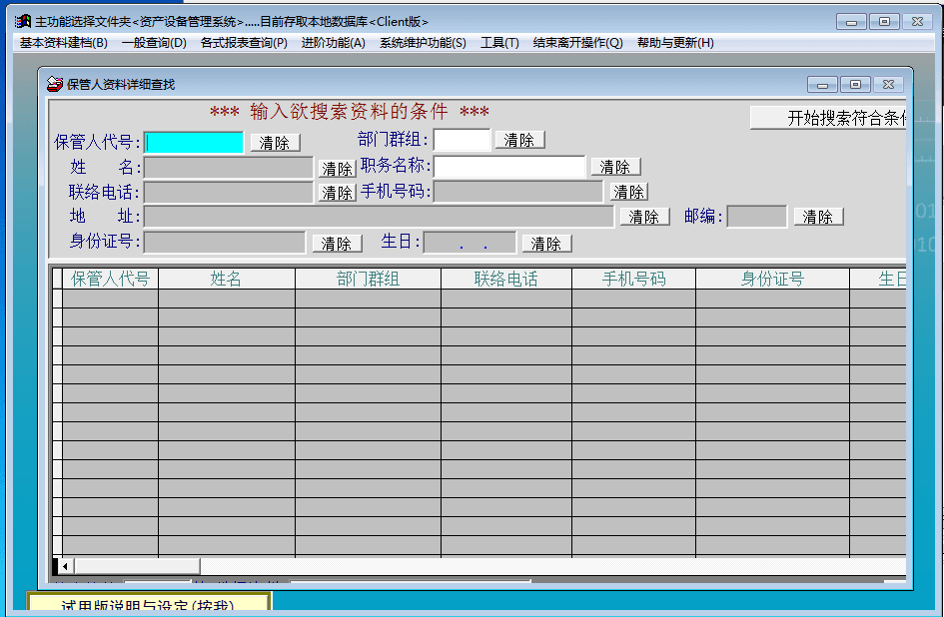Click into the 职务名称 text box
Image resolution: width=944 pixels, height=617 pixels.
click(x=509, y=167)
